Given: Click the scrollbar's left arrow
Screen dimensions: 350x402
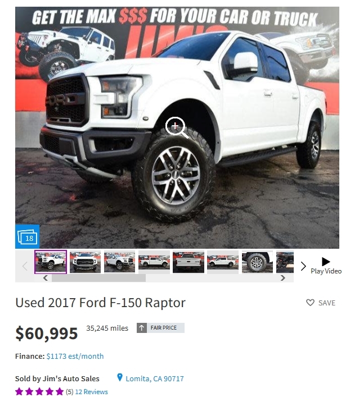Looking at the screenshot, I should pyautogui.click(x=46, y=278).
